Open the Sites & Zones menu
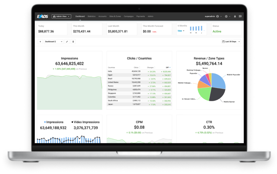Image resolution: width=277 pixels, height=174 pixels. (x=115, y=16)
